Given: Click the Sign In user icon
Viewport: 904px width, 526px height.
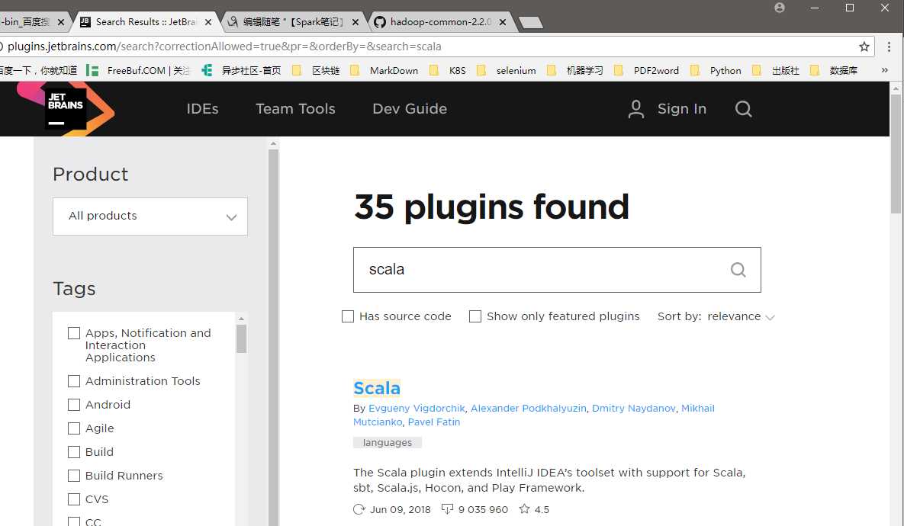Looking at the screenshot, I should (x=636, y=109).
